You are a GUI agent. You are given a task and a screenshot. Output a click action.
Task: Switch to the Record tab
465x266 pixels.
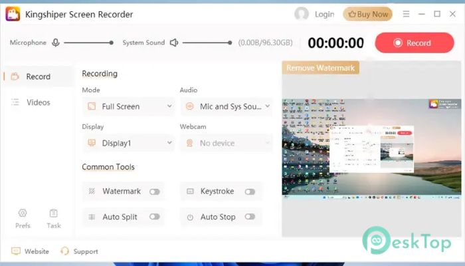(37, 76)
